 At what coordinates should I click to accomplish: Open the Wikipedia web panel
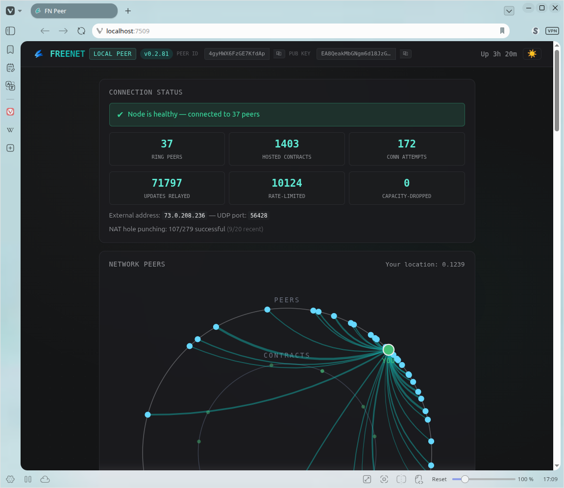10,130
